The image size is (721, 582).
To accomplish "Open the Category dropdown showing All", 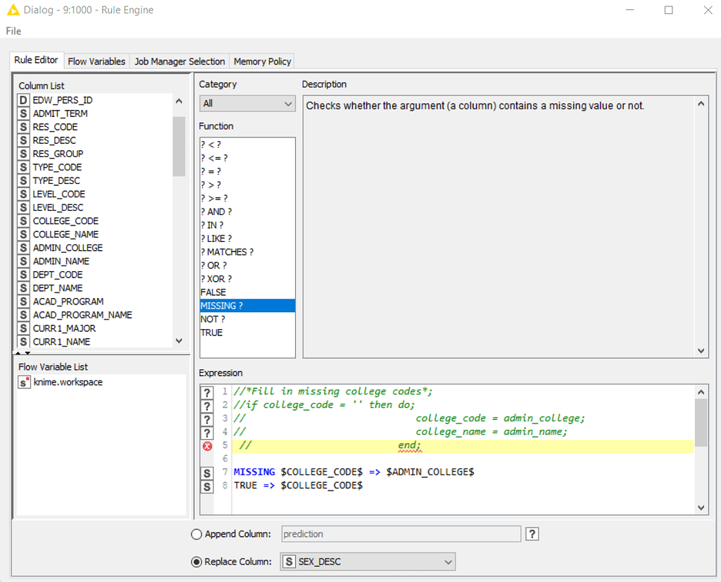I will (x=287, y=103).
